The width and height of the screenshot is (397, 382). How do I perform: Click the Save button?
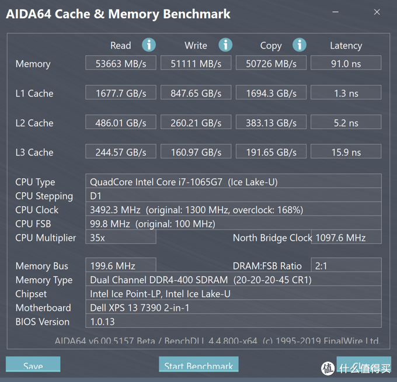coord(33,365)
